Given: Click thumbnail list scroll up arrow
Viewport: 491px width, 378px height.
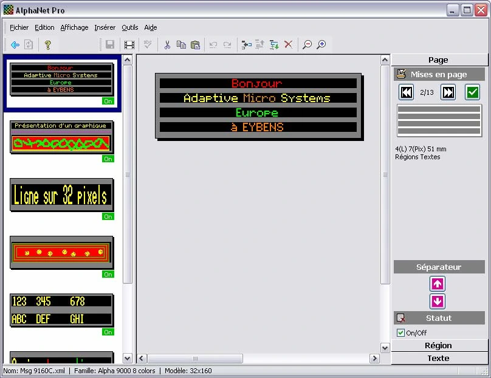Looking at the screenshot, I should 128,60.
